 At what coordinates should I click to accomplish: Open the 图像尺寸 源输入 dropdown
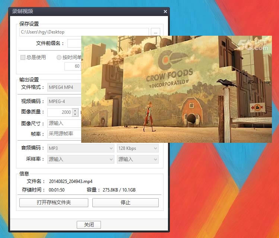point(64,123)
